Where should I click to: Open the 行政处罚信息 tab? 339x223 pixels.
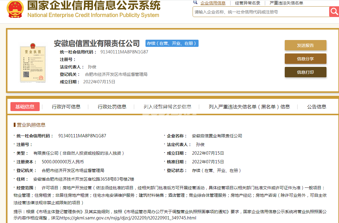click(x=112, y=107)
